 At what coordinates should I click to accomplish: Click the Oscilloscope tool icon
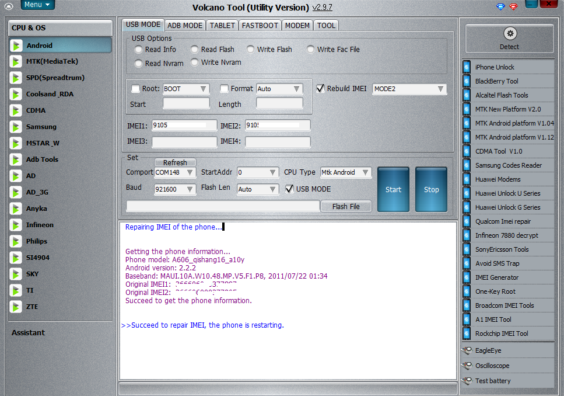click(467, 366)
